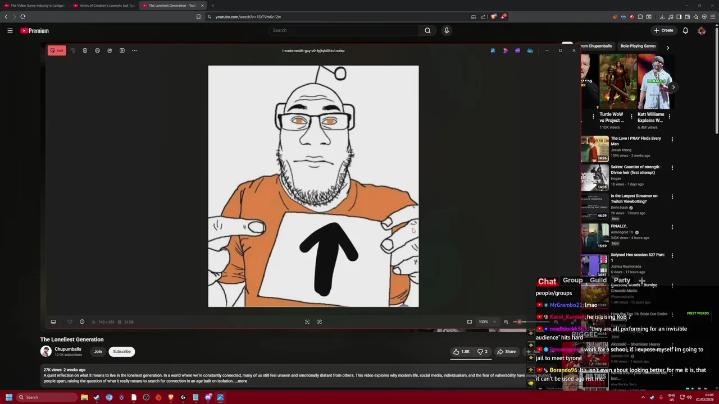Advance the filter chips with right chevron
The width and height of the screenshot is (719, 404).
(x=667, y=48)
